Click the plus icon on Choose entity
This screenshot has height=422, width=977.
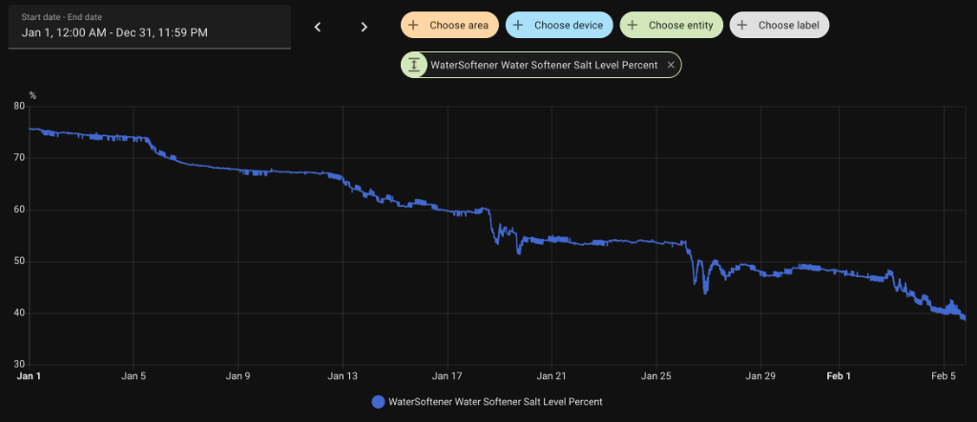633,25
